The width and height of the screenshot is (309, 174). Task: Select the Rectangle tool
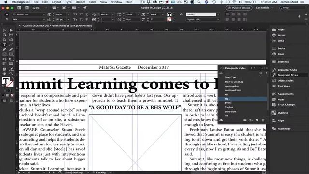pos(11,54)
